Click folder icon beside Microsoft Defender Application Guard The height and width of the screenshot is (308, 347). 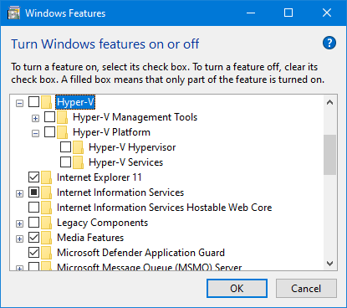[47, 253]
